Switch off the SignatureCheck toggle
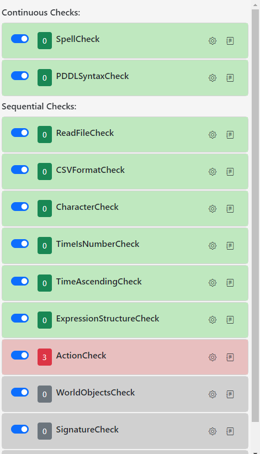 (20, 429)
